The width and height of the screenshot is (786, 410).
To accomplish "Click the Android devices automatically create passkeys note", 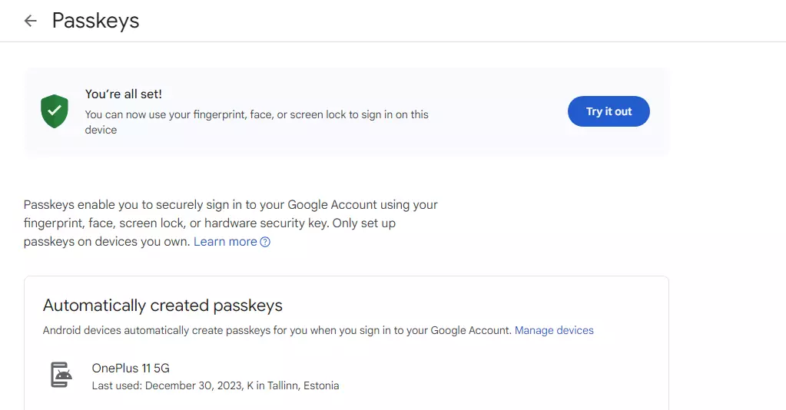I will coord(277,330).
